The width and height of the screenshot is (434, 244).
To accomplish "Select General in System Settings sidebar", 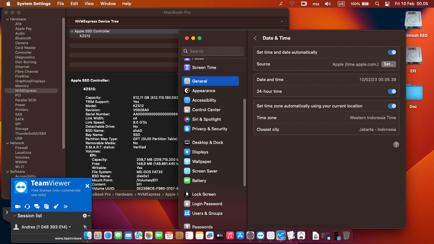I will [210, 81].
